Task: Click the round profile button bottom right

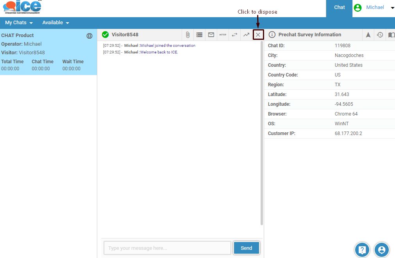Action: [x=382, y=250]
